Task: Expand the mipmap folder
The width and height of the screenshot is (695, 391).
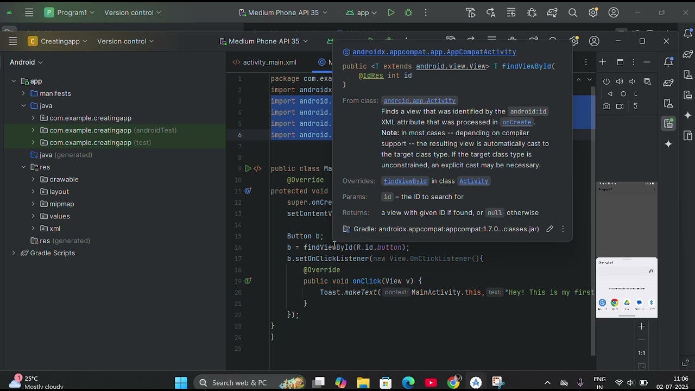Action: [33, 204]
